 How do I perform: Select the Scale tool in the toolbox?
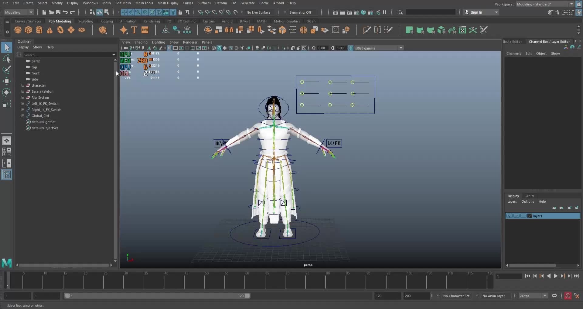(x=7, y=103)
